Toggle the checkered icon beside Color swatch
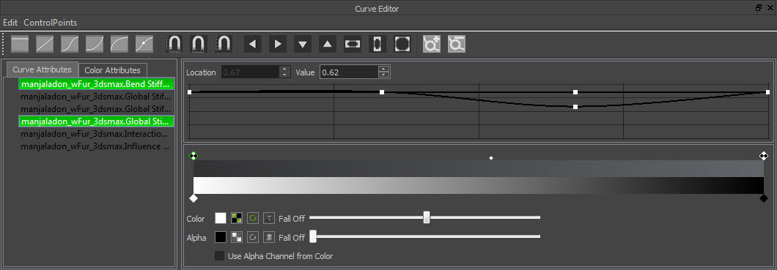Image resolution: width=777 pixels, height=270 pixels. tap(236, 218)
